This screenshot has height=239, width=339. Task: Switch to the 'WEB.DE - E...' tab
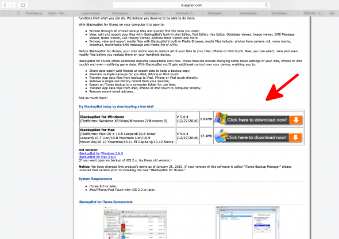(x=313, y=13)
